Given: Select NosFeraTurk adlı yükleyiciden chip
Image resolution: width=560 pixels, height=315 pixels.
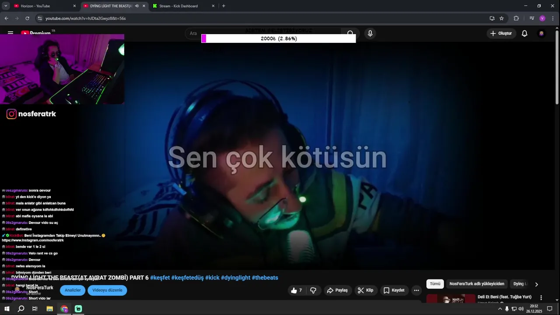Looking at the screenshot, I should pos(477,284).
